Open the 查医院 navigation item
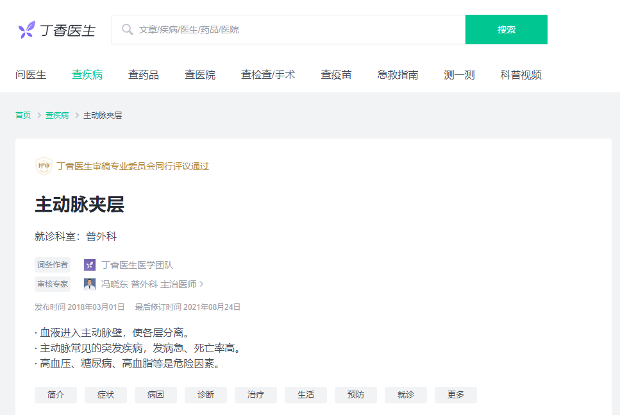Image resolution: width=620 pixels, height=415 pixels. coord(200,75)
